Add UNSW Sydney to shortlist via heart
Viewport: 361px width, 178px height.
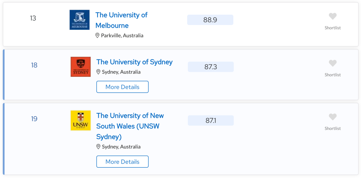point(333,117)
